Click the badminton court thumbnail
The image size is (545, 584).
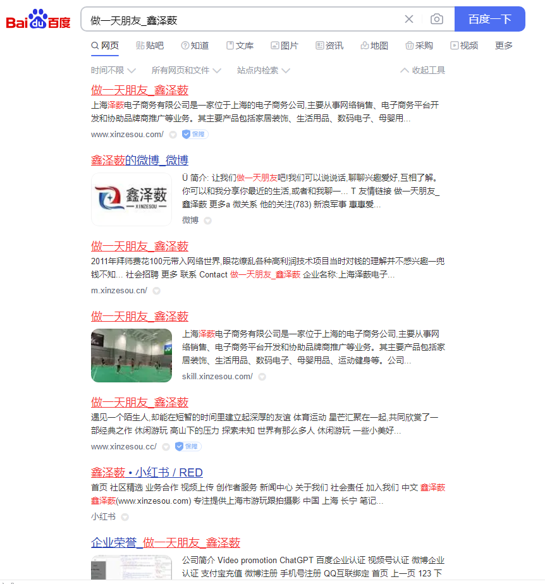coord(132,355)
